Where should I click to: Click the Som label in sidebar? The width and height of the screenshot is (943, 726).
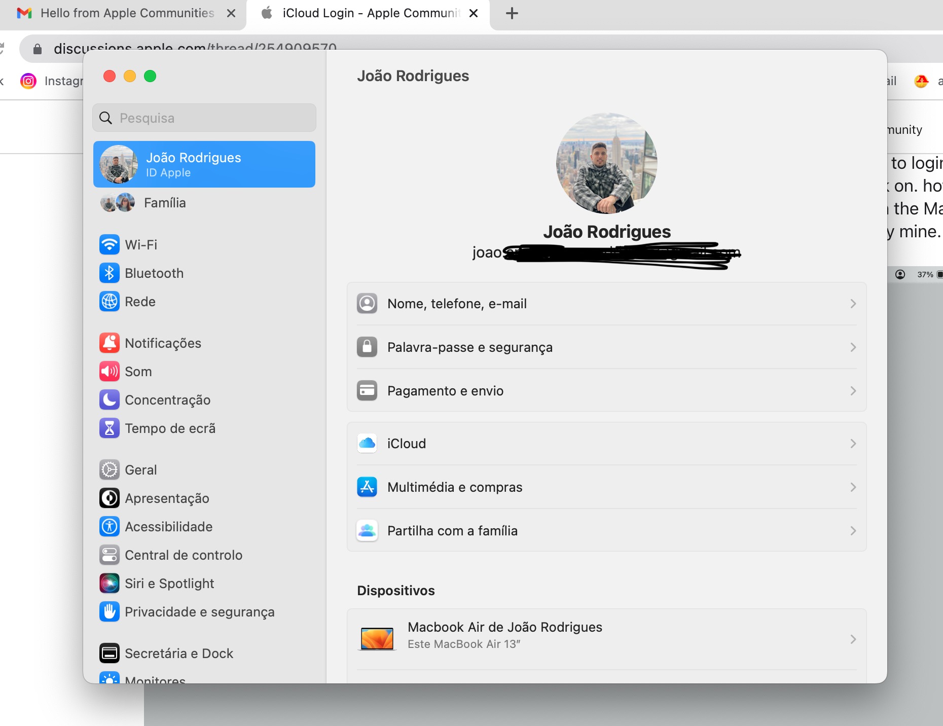138,372
